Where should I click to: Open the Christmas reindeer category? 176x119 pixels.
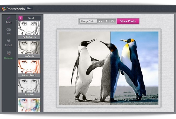pos(9,55)
